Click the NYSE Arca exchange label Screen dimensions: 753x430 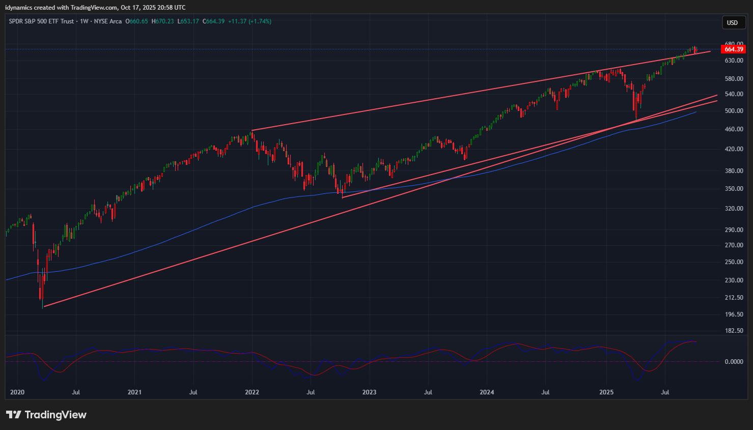[108, 21]
